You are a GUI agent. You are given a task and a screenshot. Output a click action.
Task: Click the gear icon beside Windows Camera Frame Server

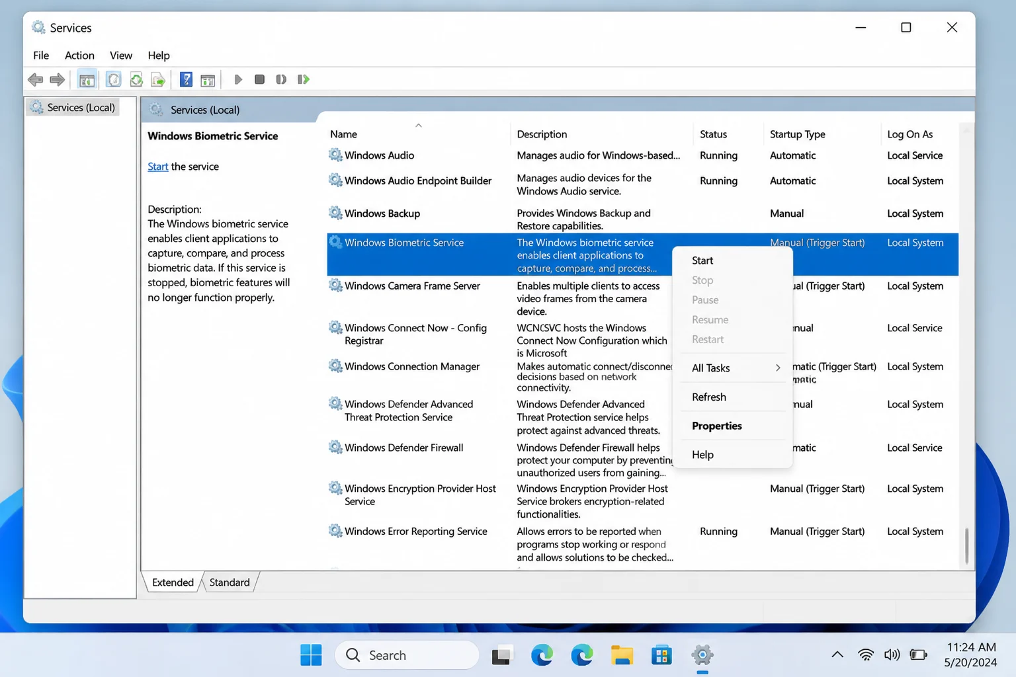(x=335, y=285)
